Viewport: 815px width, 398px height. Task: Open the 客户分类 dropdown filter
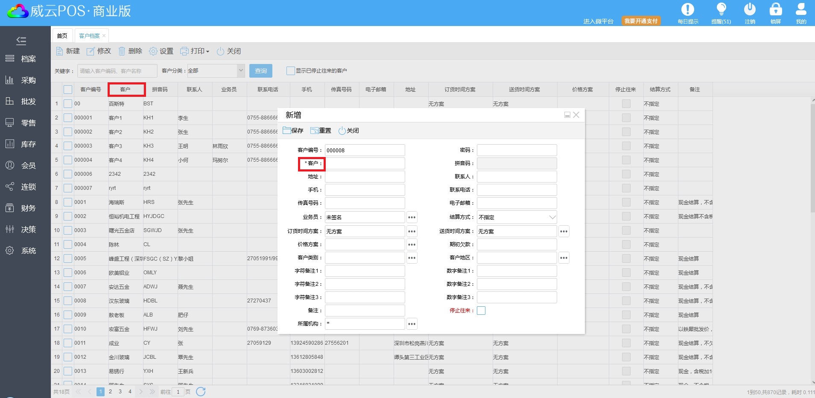click(241, 71)
